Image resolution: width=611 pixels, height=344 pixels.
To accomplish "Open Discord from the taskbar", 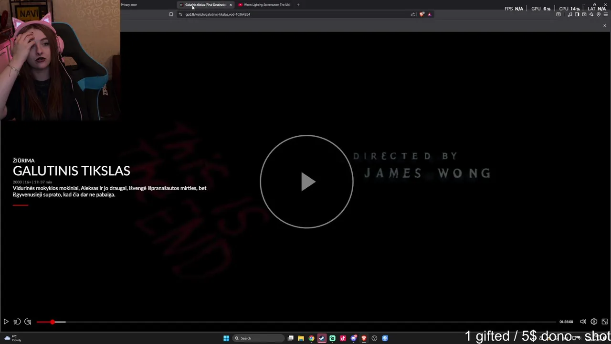I will click(353, 338).
